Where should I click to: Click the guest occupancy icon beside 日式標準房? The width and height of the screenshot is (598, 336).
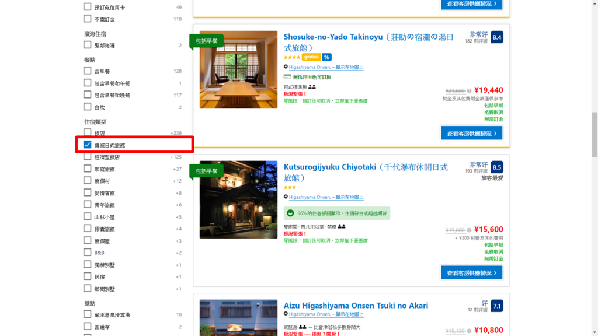pyautogui.click(x=312, y=87)
